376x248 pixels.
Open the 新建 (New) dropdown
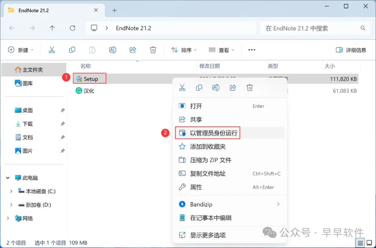[21, 50]
